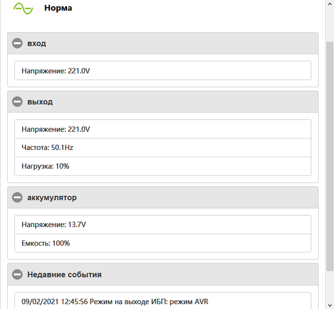
Task: Click the Норма status title
Action: (x=58, y=8)
